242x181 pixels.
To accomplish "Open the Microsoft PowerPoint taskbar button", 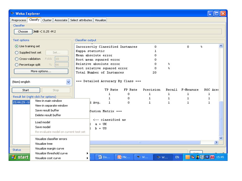I will pos(124,157).
